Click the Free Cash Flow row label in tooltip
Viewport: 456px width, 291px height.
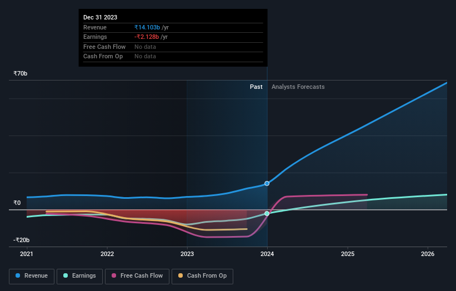point(104,47)
